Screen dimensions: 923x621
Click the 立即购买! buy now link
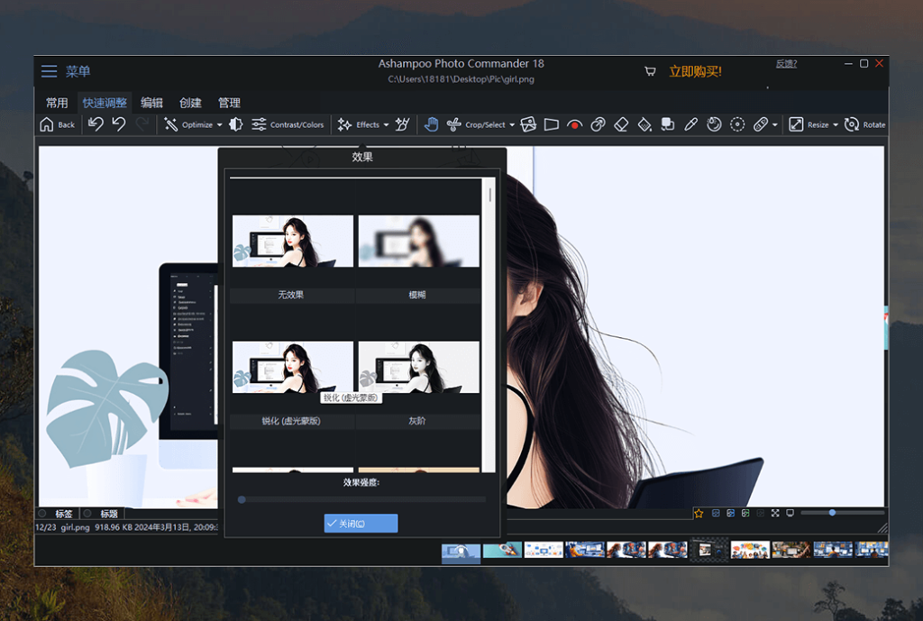coord(695,71)
